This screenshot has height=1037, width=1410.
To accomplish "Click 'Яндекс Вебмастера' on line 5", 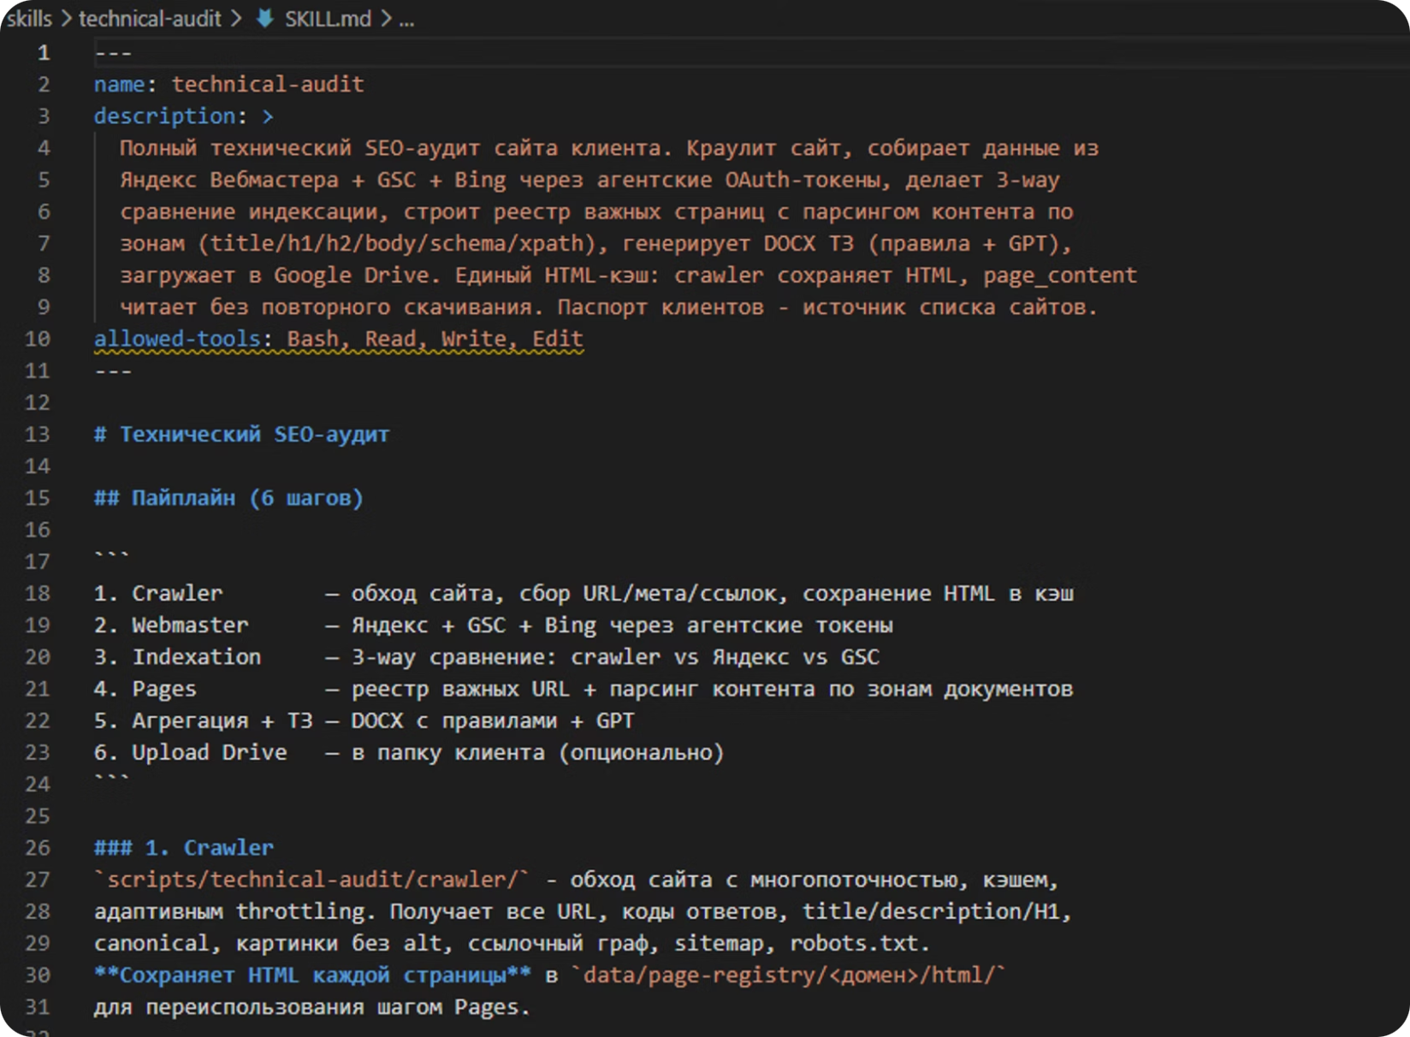I will point(229,180).
